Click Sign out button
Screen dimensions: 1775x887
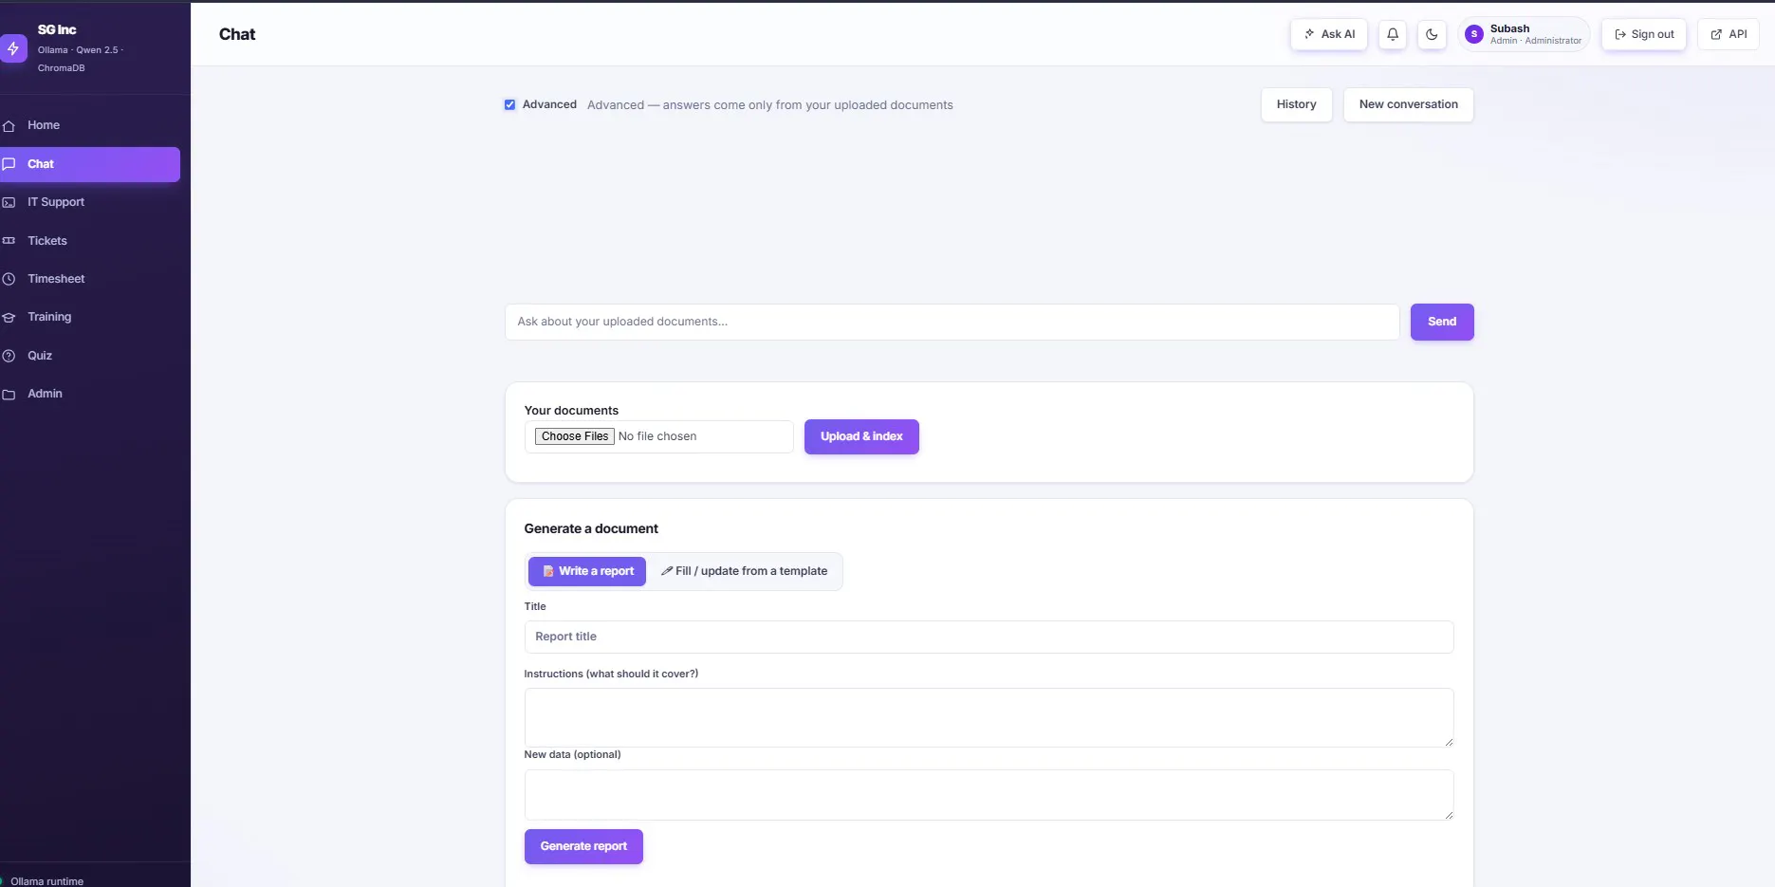(x=1644, y=34)
